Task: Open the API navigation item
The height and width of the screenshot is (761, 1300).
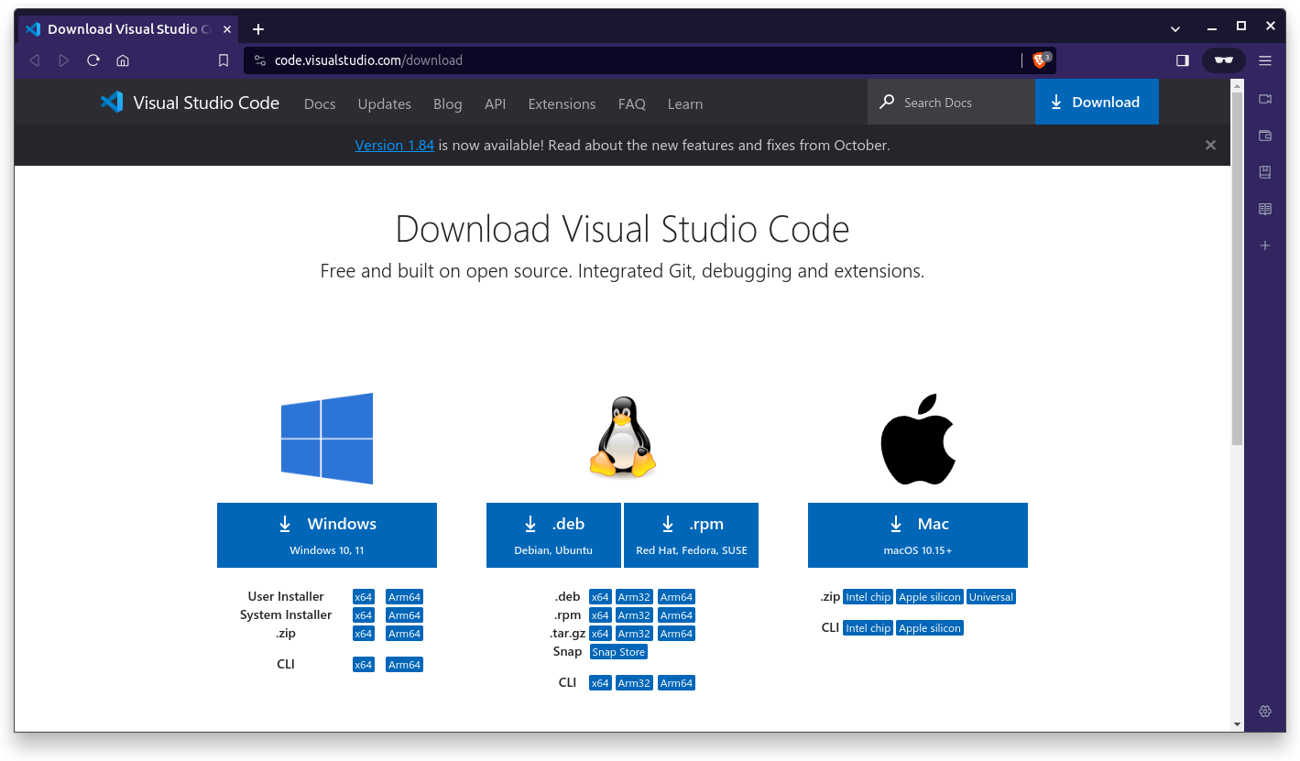Action: point(496,103)
